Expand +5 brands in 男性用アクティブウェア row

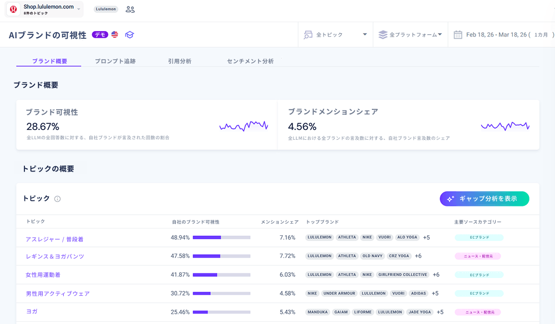435,293
